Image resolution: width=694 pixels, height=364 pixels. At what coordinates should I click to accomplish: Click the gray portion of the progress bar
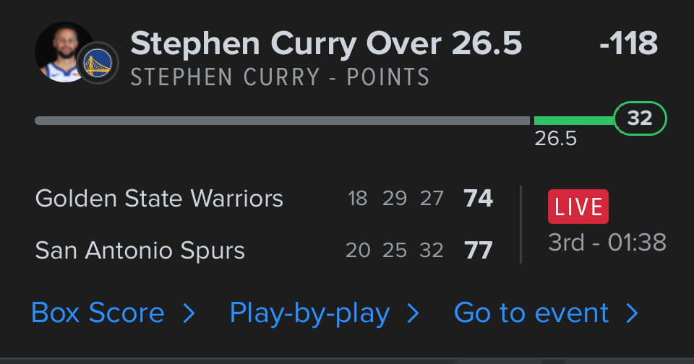282,121
